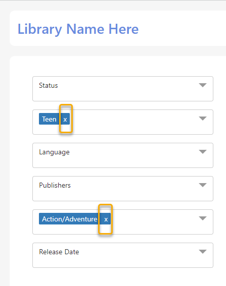Viewport: 226px width, 286px height.
Task: Click the Status label text
Action: [49, 85]
